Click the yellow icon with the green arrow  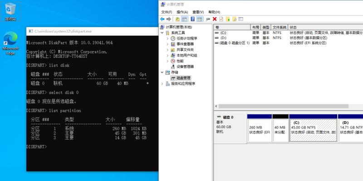click(x=228, y=19)
